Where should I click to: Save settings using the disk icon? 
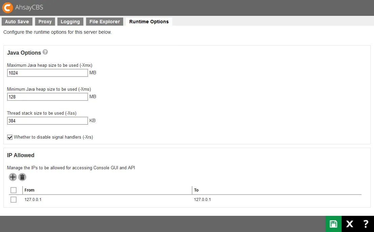pyautogui.click(x=333, y=224)
